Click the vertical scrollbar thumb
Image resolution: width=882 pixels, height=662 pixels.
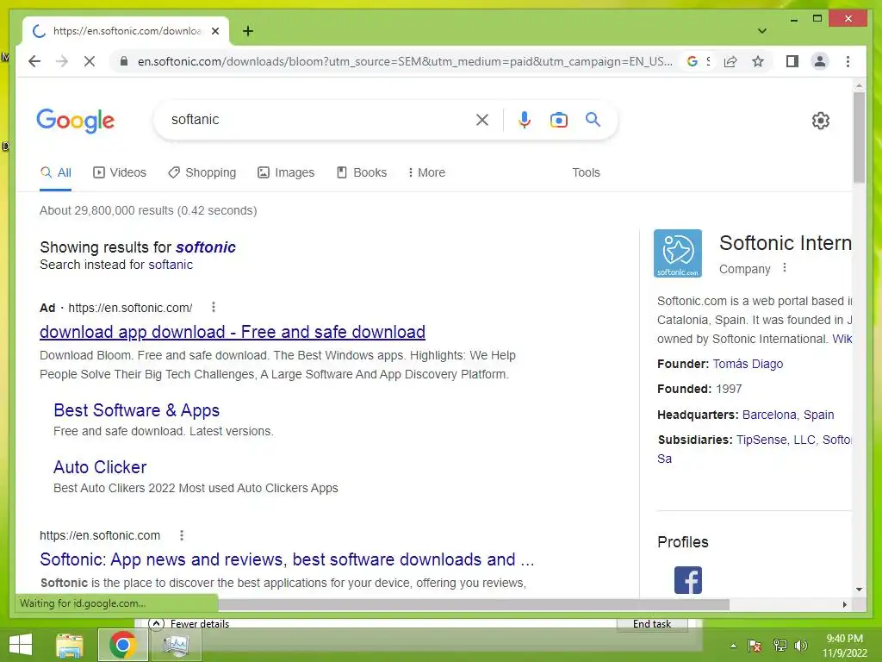(859, 137)
